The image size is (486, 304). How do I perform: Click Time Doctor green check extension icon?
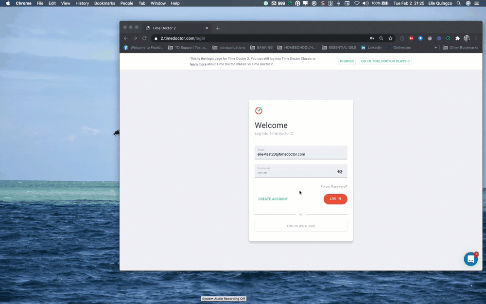(448, 38)
